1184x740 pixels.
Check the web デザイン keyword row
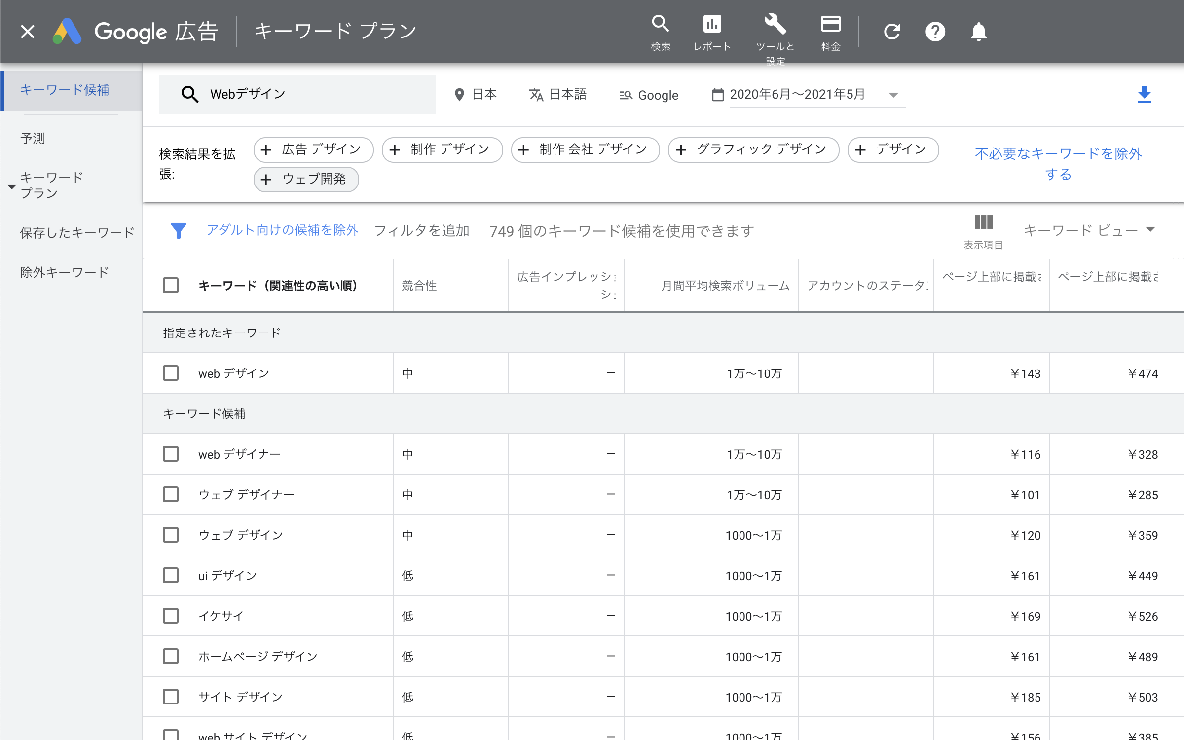171,373
